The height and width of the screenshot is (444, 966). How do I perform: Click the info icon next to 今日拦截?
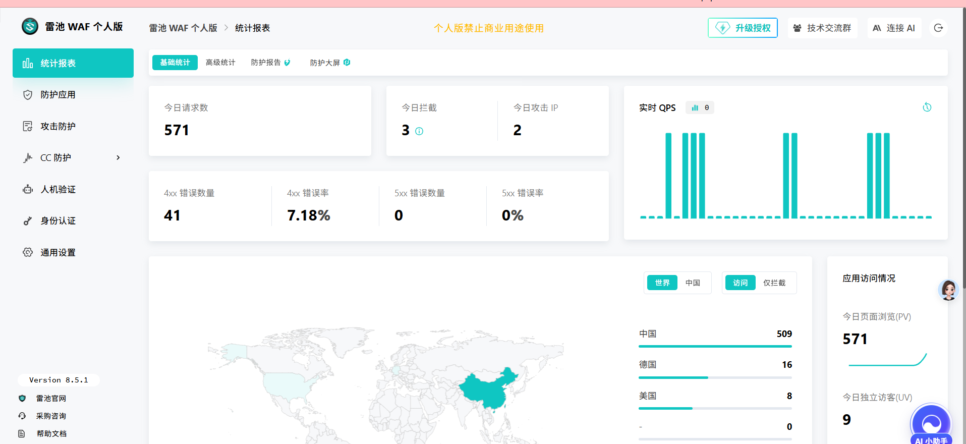pos(419,131)
